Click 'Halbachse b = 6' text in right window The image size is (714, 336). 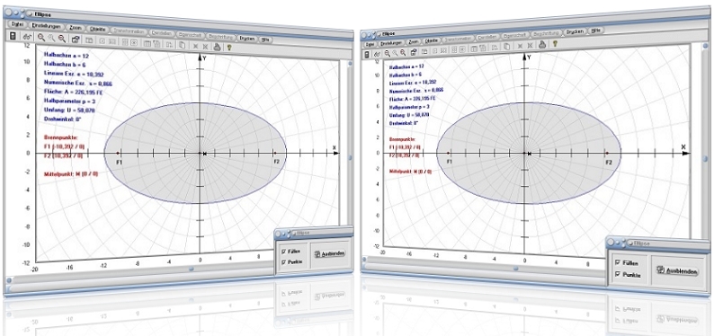click(407, 75)
